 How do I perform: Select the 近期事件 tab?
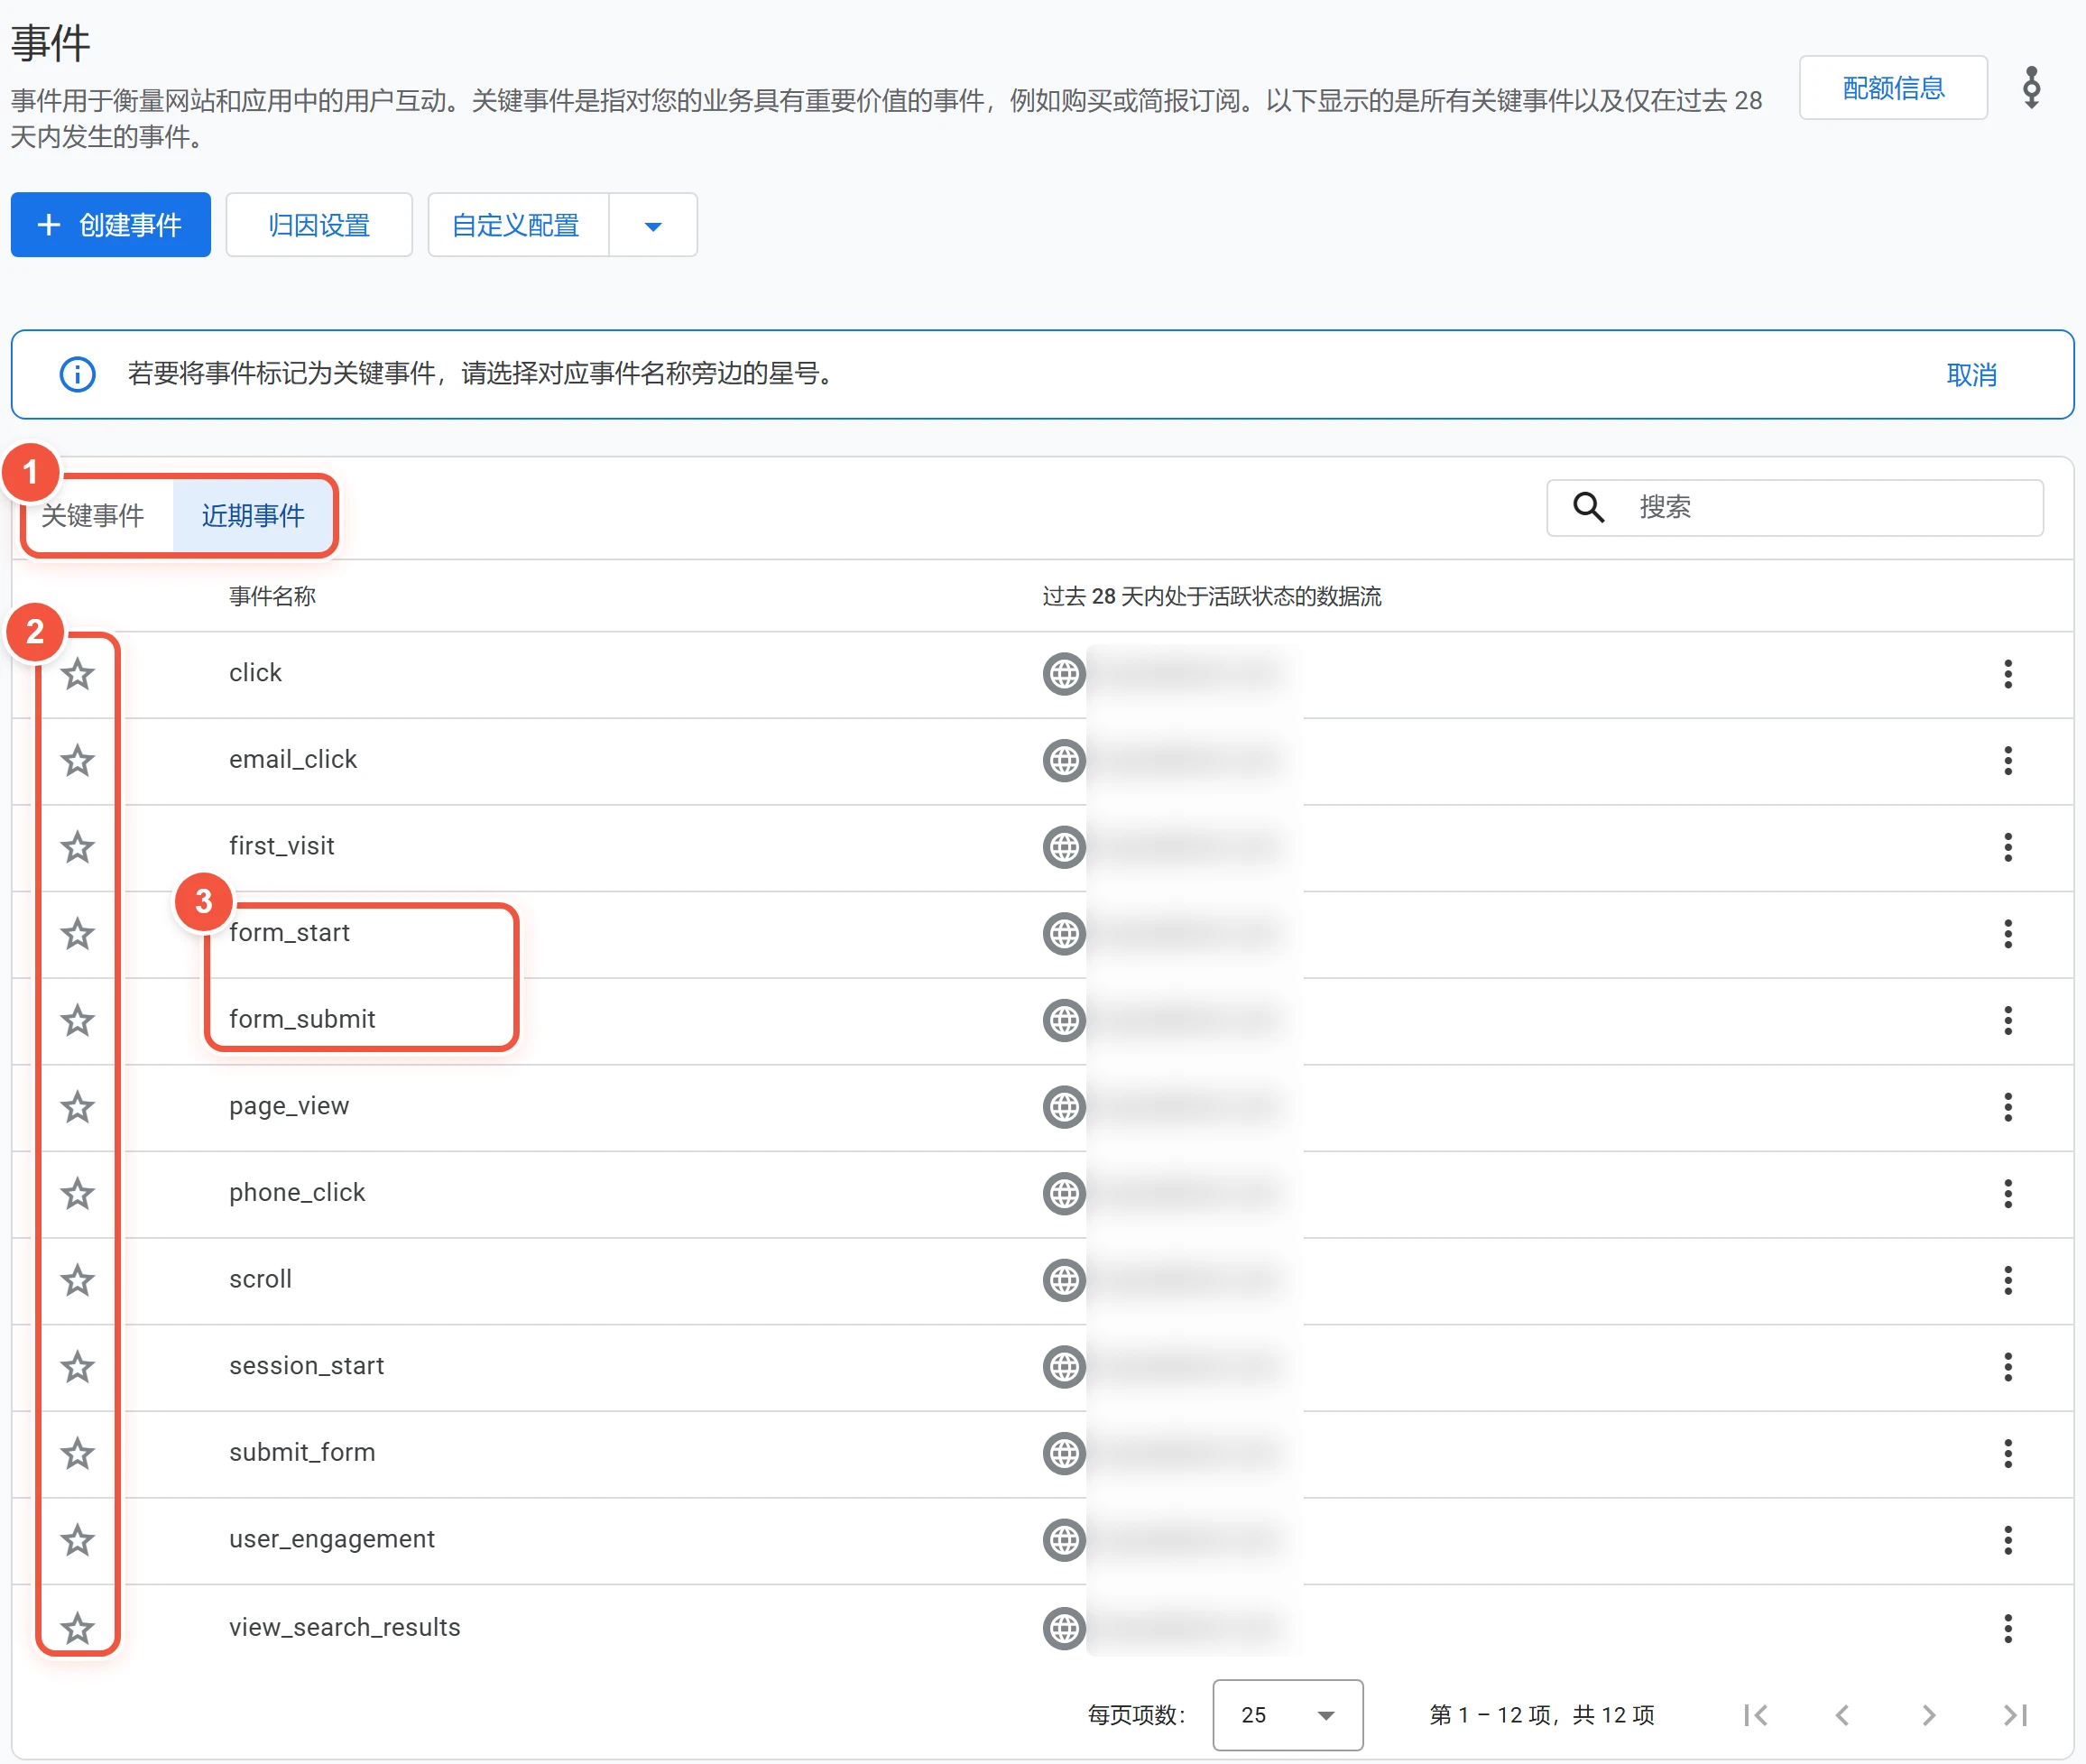pyautogui.click(x=253, y=516)
